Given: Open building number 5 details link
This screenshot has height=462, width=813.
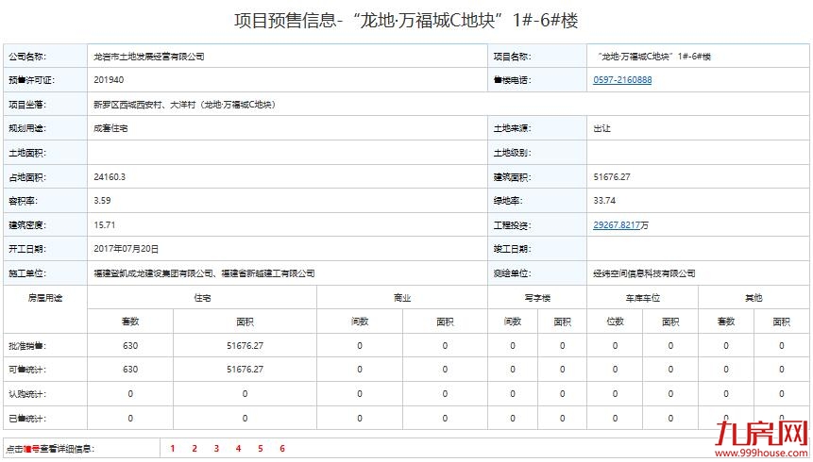Looking at the screenshot, I should [261, 449].
